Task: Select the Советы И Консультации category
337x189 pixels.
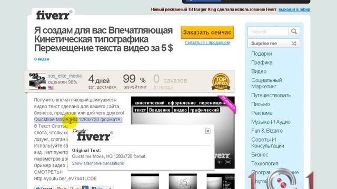Action: [x=267, y=142]
